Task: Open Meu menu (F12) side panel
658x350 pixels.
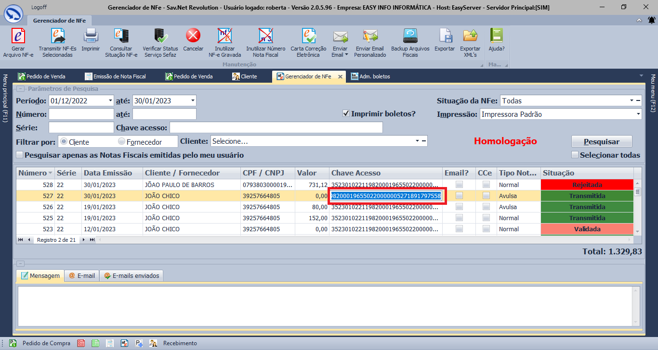Action: 653,93
